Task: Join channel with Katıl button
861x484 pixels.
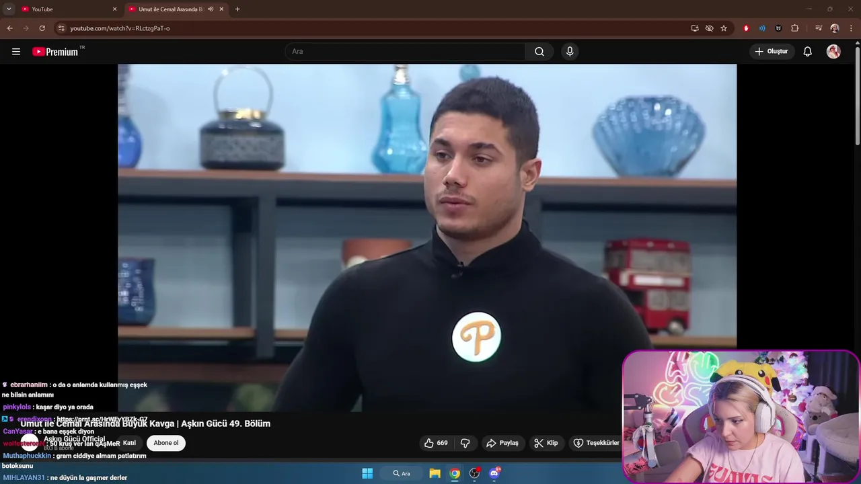Action: [129, 443]
